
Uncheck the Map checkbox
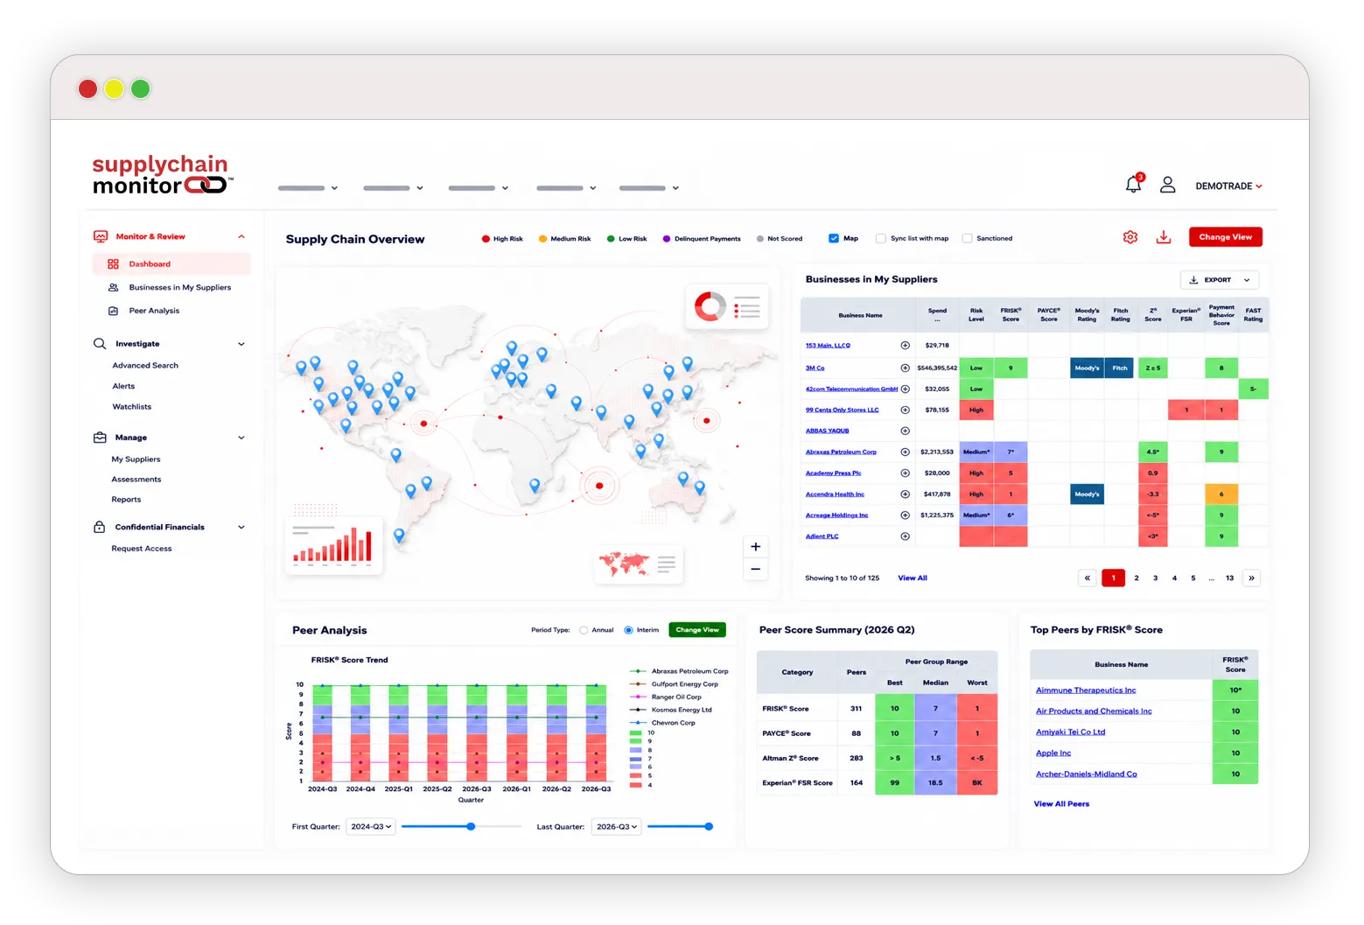pyautogui.click(x=834, y=238)
